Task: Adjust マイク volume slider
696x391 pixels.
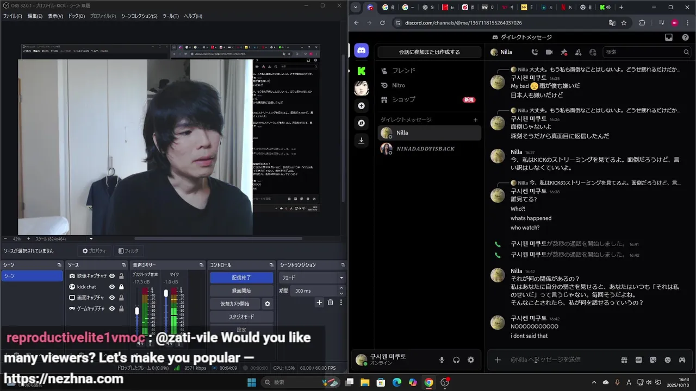Action: (x=166, y=293)
